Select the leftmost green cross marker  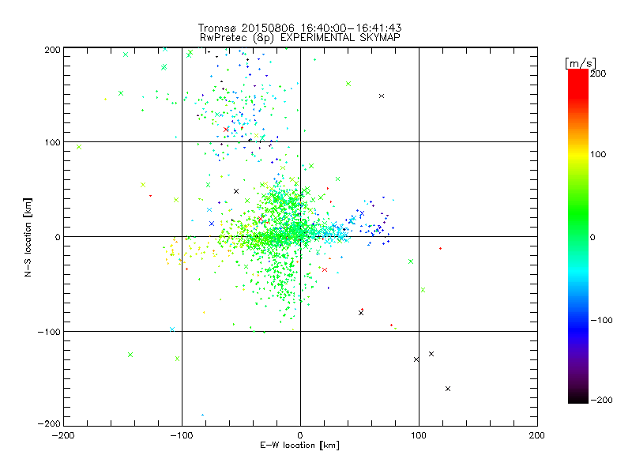coord(78,147)
